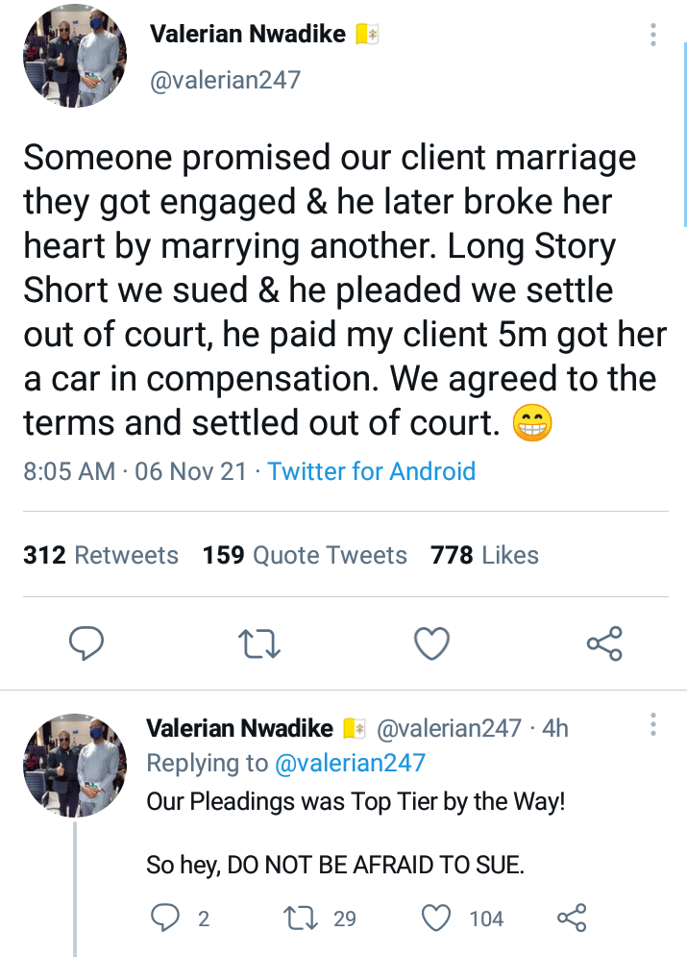Image resolution: width=687 pixels, height=957 pixels.
Task: Open the @valerian247 mention in reply
Action: tap(349, 763)
